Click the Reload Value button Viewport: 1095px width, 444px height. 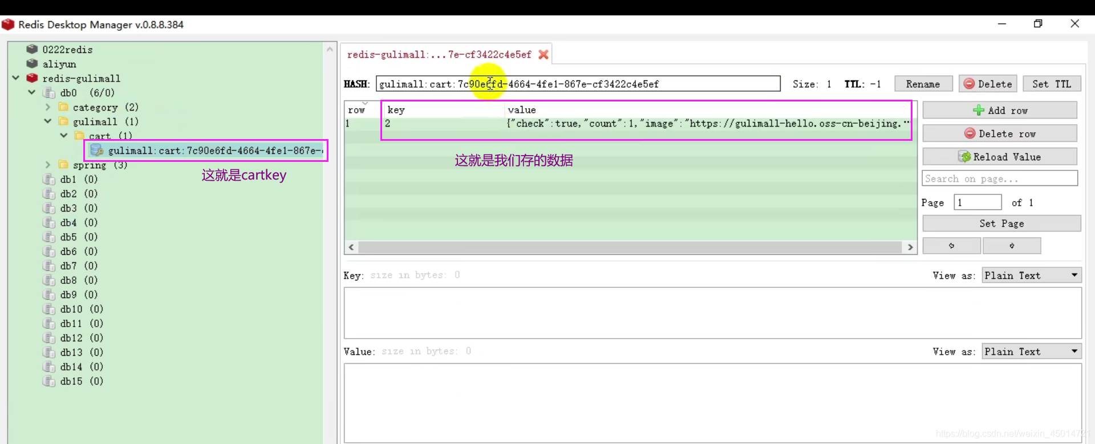1000,157
